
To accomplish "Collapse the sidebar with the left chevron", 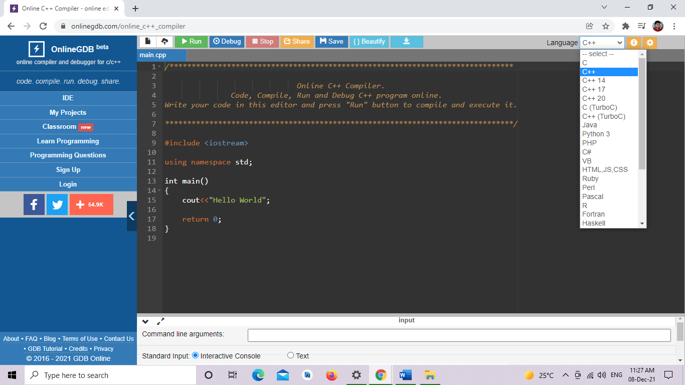I will click(x=132, y=216).
